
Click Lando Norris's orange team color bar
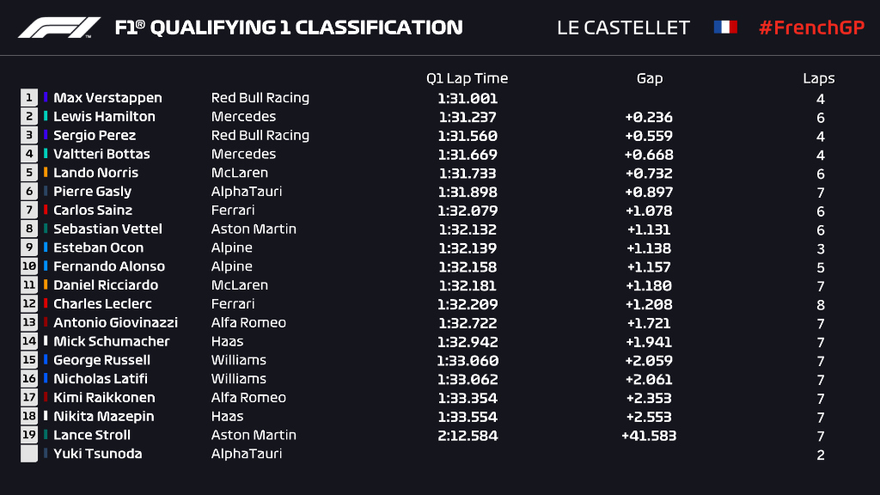tap(46, 173)
